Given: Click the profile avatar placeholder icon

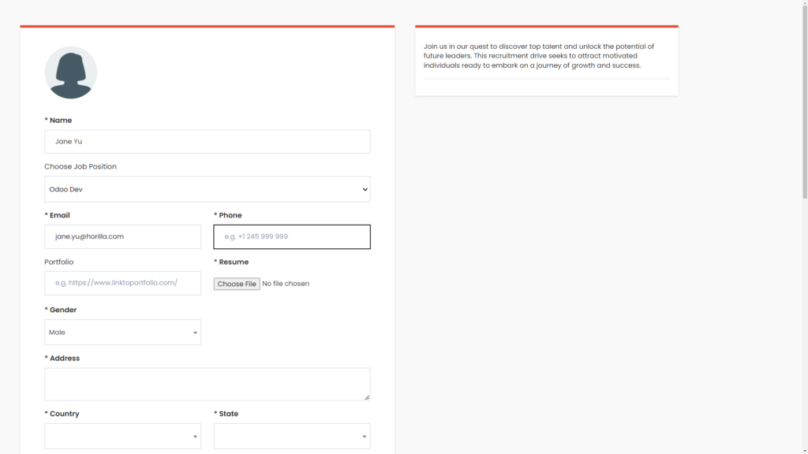Looking at the screenshot, I should pyautogui.click(x=71, y=72).
